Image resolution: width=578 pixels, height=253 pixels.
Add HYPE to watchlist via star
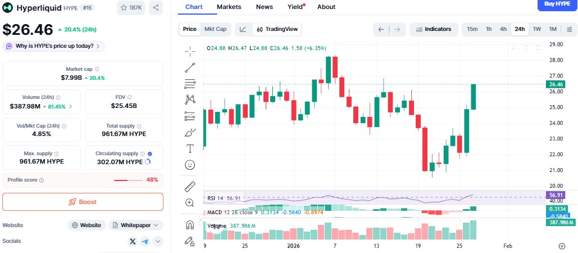click(131, 8)
